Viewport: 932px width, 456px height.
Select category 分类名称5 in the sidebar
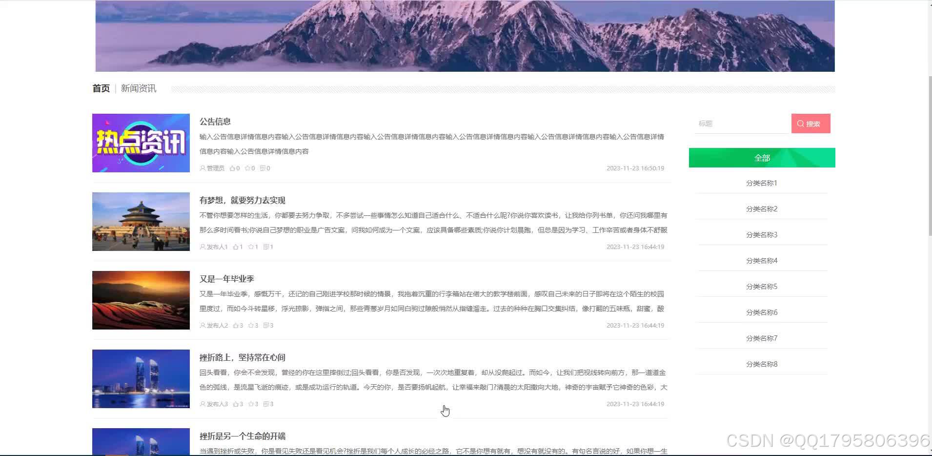761,286
